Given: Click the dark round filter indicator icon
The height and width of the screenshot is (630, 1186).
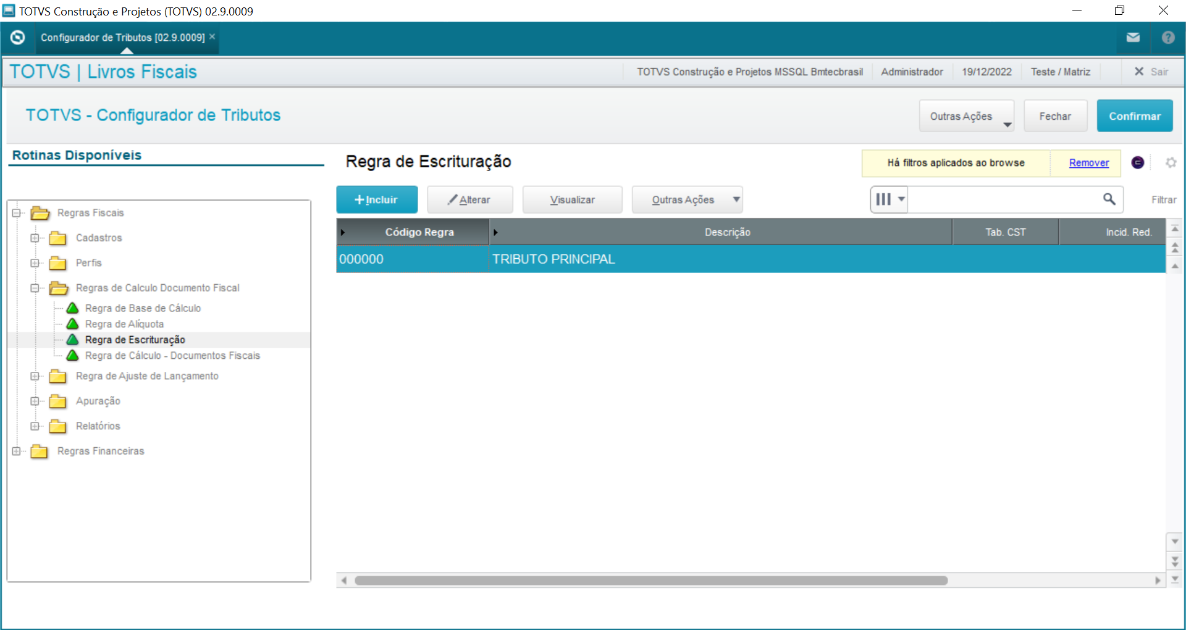Looking at the screenshot, I should (x=1138, y=162).
